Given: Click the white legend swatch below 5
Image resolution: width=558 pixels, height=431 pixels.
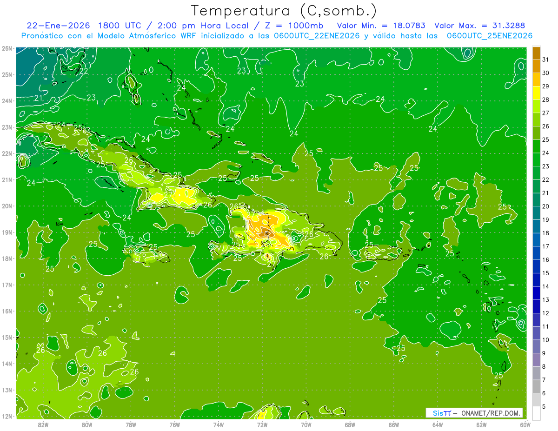Looking at the screenshot, I should (536, 413).
